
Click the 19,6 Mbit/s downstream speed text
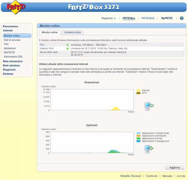(87, 45)
